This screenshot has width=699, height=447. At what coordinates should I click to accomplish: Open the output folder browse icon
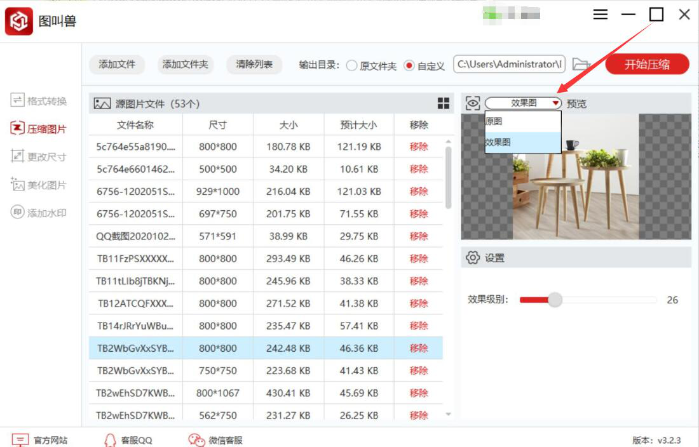point(581,64)
